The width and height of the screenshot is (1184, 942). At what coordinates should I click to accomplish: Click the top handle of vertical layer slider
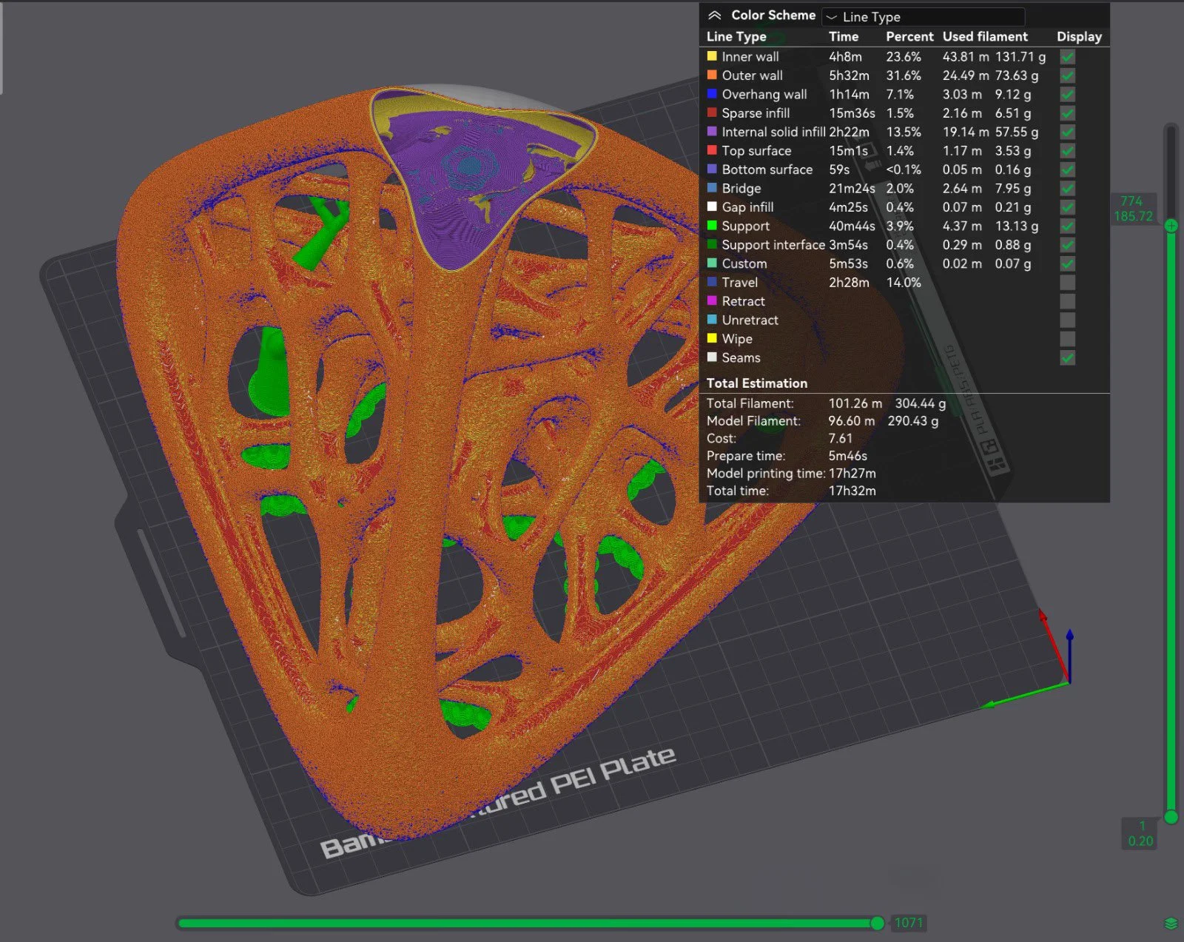1171,226
